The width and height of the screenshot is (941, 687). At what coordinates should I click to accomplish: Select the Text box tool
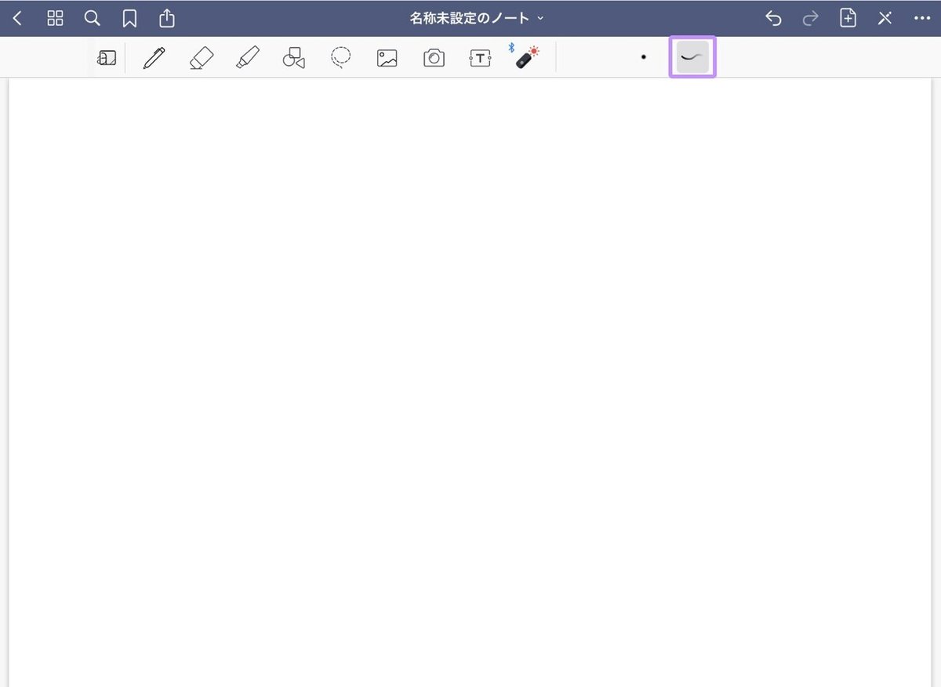[x=480, y=58]
